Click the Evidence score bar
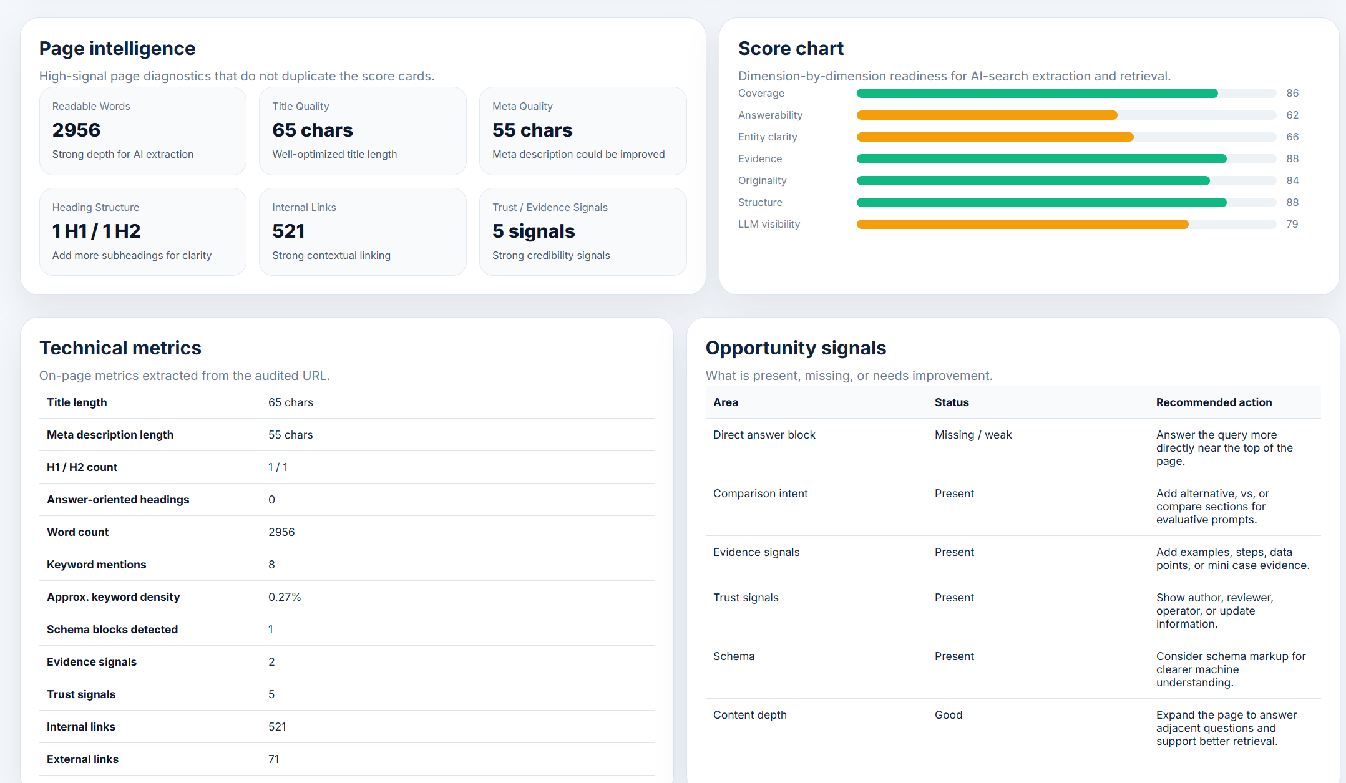The height and width of the screenshot is (783, 1346). [x=1066, y=159]
